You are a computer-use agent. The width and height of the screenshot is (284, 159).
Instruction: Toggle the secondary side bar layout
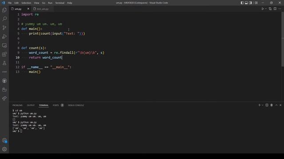click(250, 3)
